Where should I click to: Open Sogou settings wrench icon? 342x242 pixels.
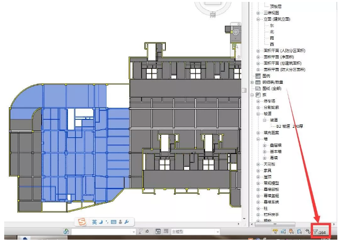click(x=126, y=222)
